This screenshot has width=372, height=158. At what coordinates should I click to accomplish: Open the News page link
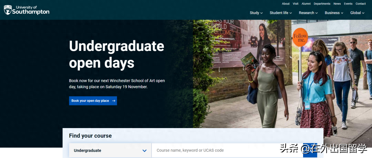[337, 4]
